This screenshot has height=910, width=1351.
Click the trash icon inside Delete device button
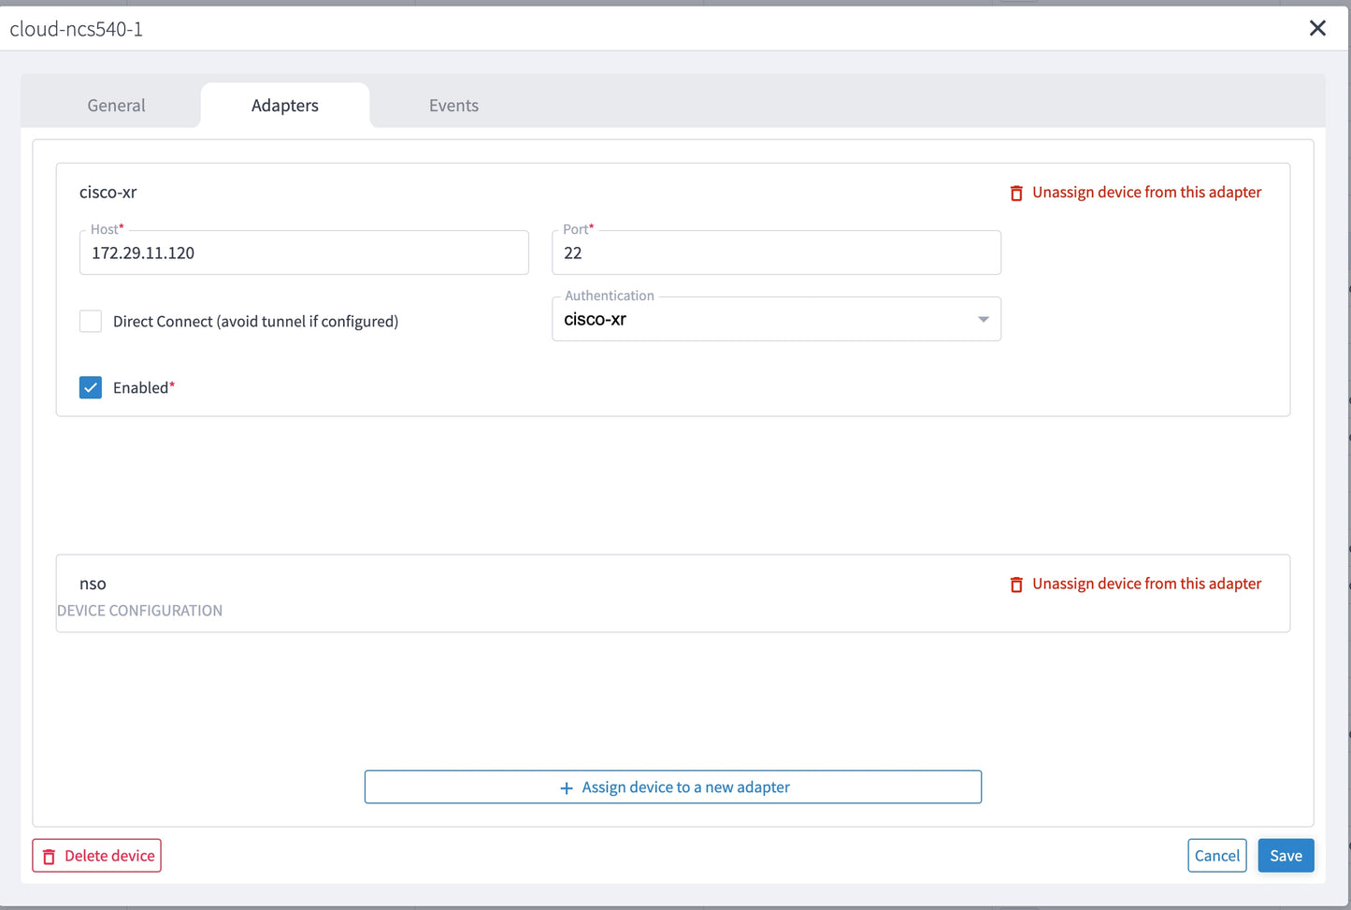[x=48, y=855]
